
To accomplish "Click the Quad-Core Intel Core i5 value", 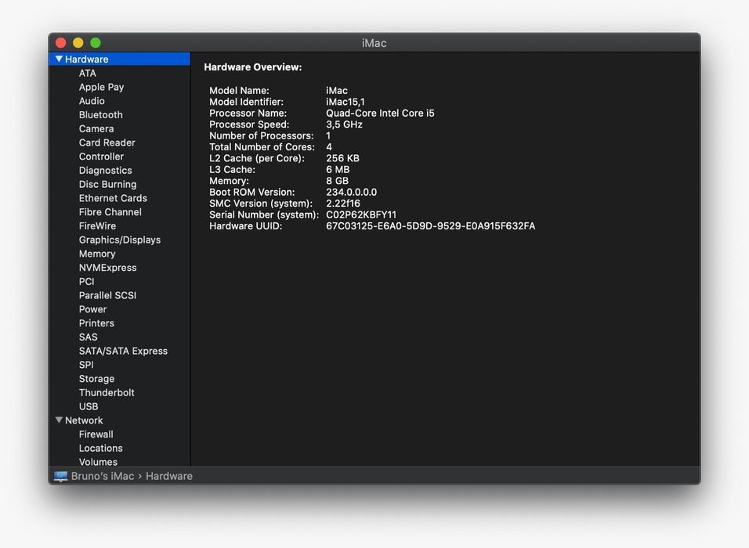I will (380, 114).
